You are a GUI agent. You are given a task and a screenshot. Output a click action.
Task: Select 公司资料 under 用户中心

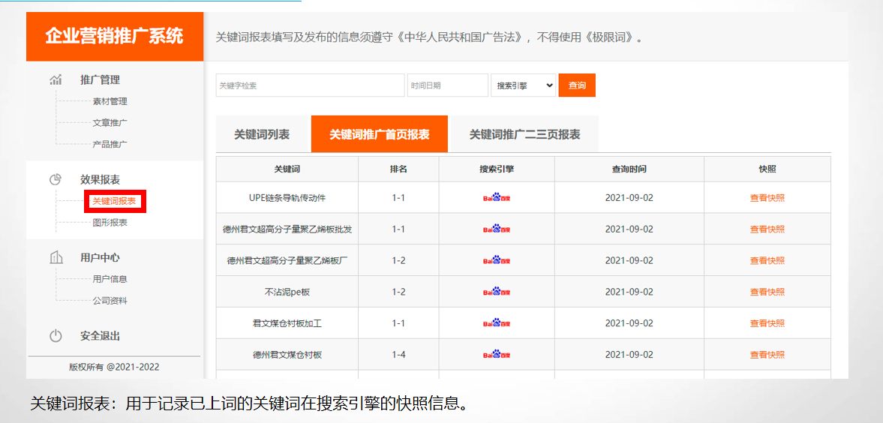[x=110, y=301]
